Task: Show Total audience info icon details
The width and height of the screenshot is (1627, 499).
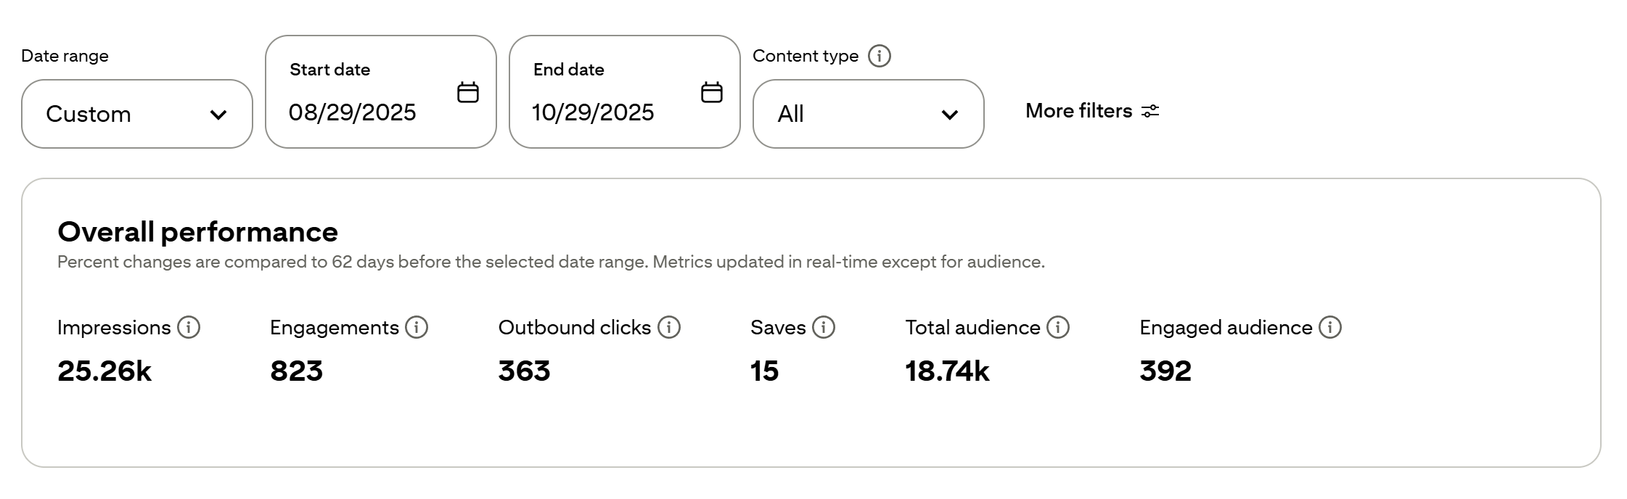Action: tap(1058, 327)
